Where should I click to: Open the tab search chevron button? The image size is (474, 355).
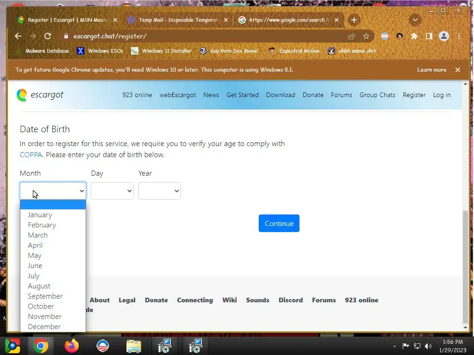pyautogui.click(x=415, y=20)
